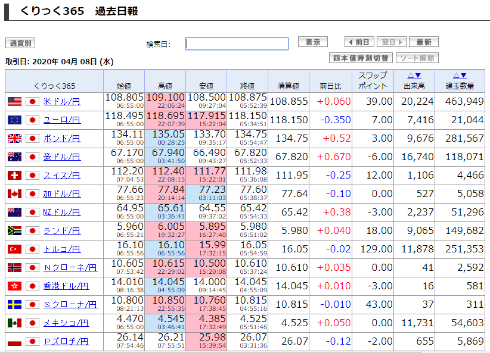The image size is (490, 353).
Task: Click the 表示 button to show results
Action: 313,42
